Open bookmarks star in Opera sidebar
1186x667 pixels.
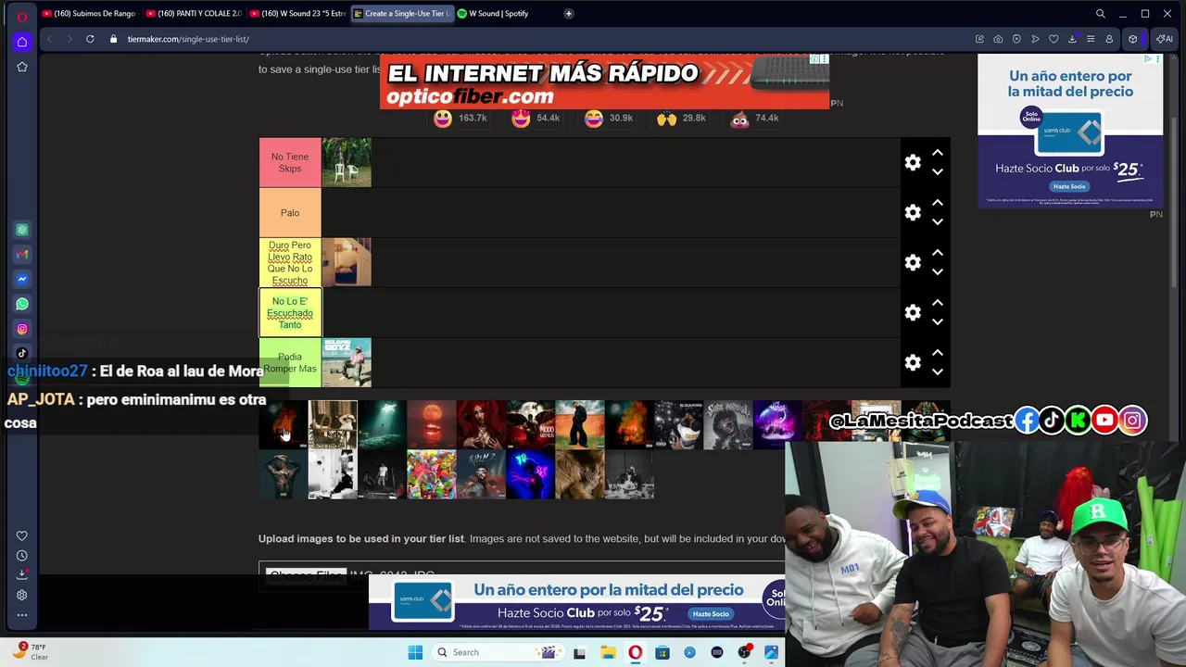point(22,67)
